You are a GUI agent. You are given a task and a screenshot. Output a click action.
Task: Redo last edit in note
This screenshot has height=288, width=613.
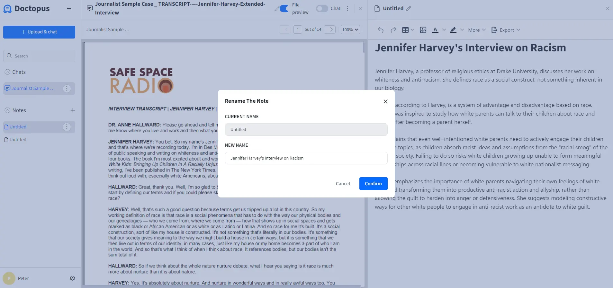[x=393, y=30]
